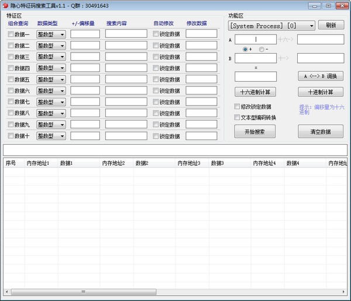Click the 清空数据 clear button

321,131
